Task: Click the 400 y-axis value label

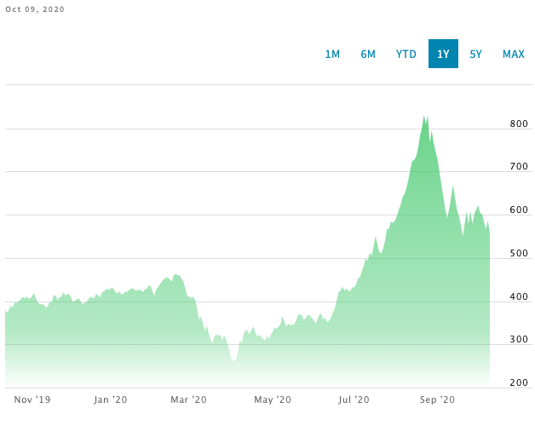Action: (x=517, y=297)
